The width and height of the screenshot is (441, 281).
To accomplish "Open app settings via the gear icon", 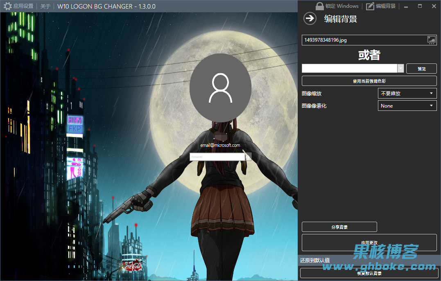I will point(8,6).
